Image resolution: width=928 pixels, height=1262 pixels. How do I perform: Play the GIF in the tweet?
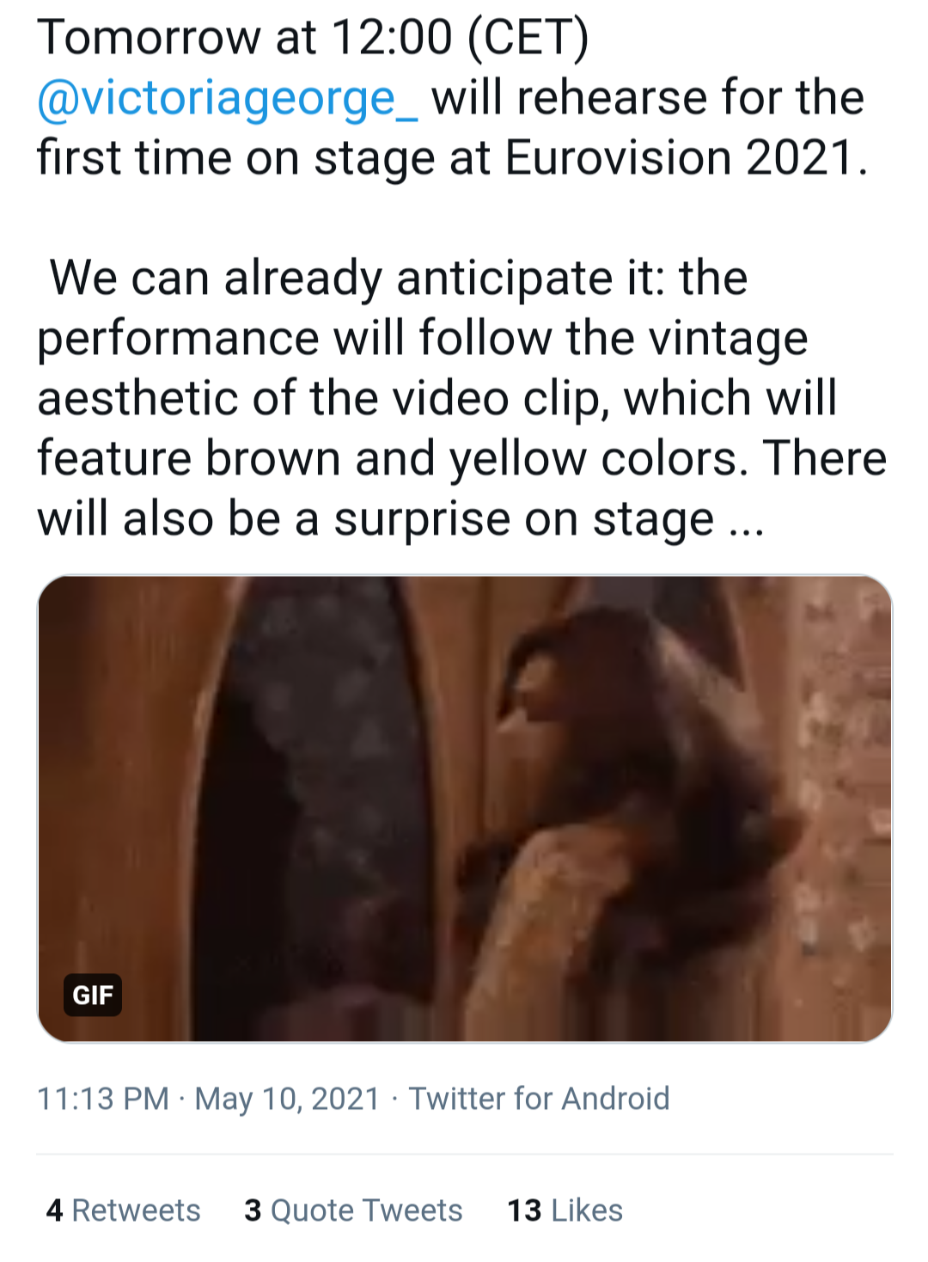coord(464,808)
